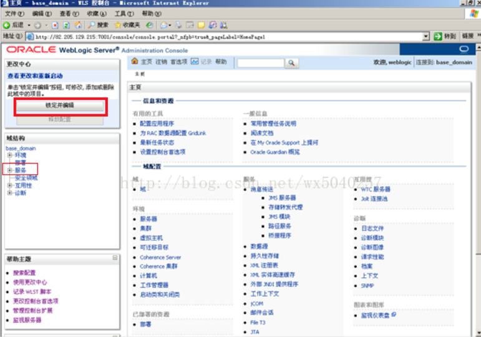
Task: Open the 记录 WLST 脚本 help link
Action: pos(32,291)
